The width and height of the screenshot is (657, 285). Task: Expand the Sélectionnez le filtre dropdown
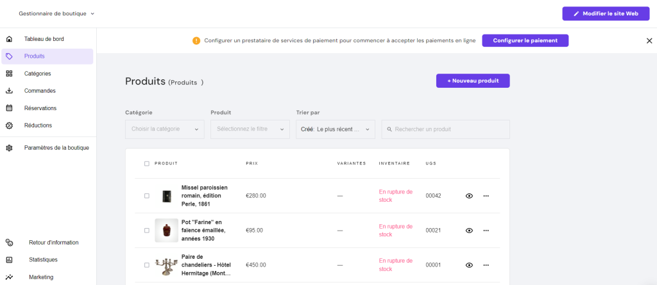tap(250, 129)
